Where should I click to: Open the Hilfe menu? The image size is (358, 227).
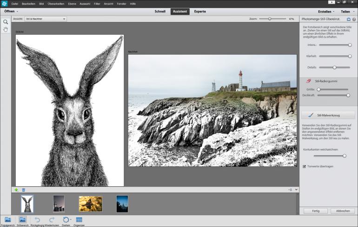[133, 4]
